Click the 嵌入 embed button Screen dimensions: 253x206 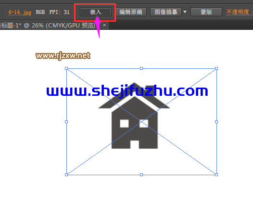(96, 12)
